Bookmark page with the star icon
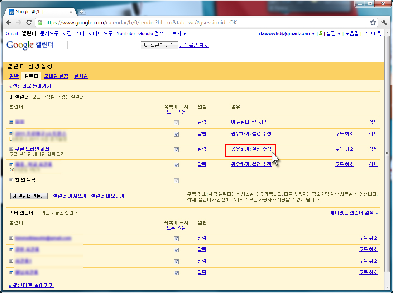 (373, 22)
